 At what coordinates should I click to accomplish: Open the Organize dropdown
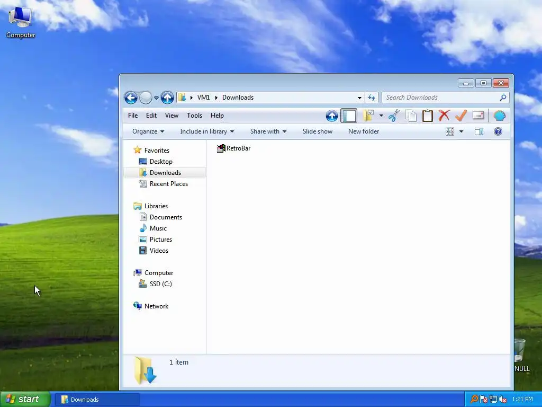pyautogui.click(x=148, y=131)
